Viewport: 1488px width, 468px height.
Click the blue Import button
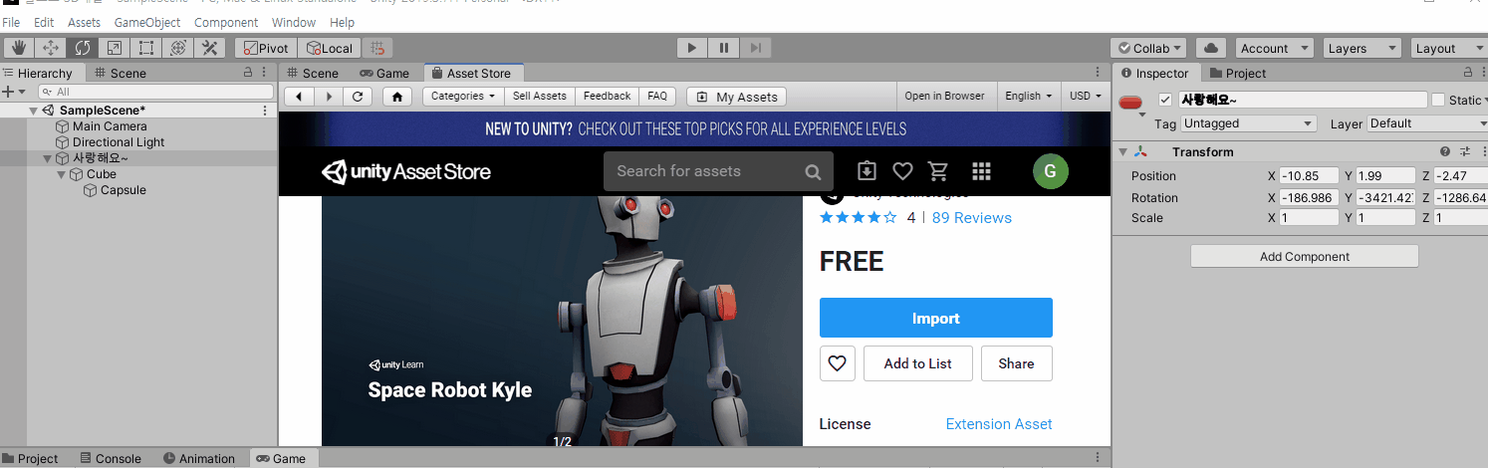[936, 319]
